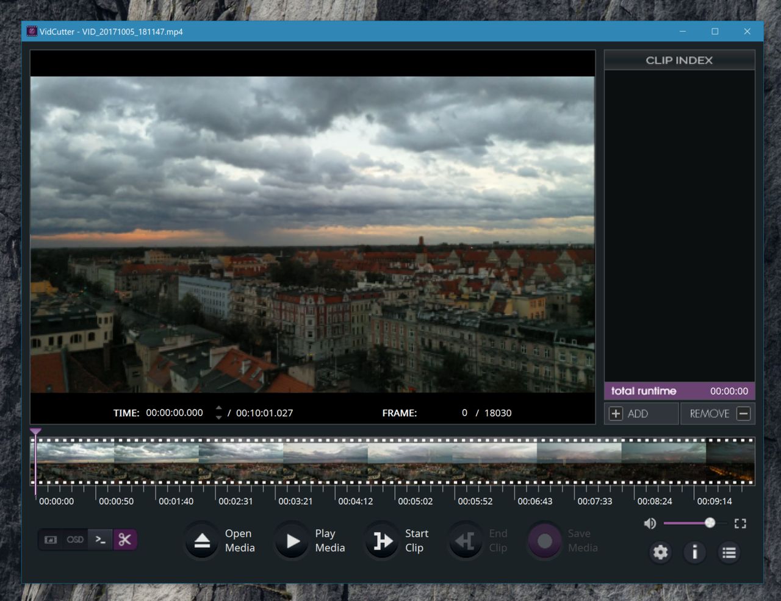Toggle the SmartCut scissors button
The image size is (781, 601).
125,539
